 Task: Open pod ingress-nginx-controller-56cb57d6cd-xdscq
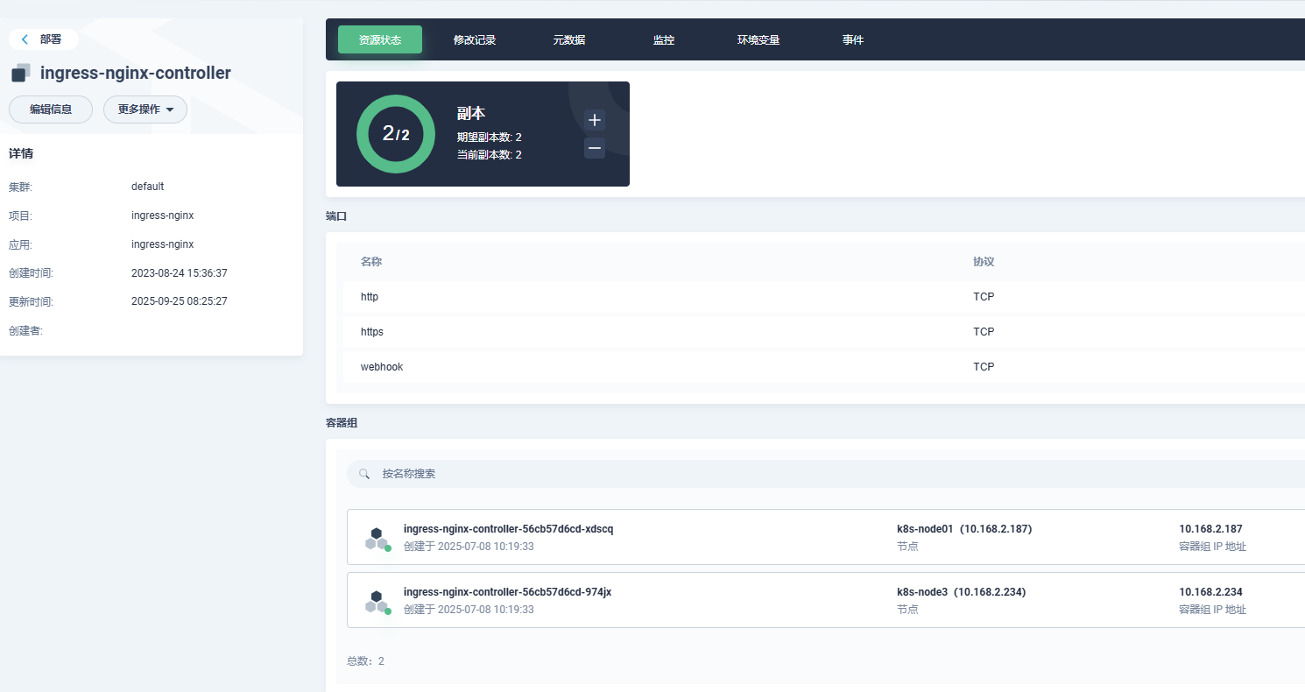click(508, 529)
